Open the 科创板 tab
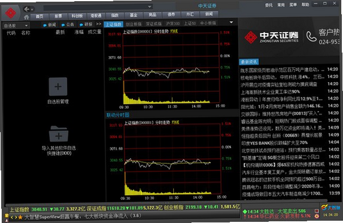343x223 pixels. pyautogui.click(x=77, y=16)
